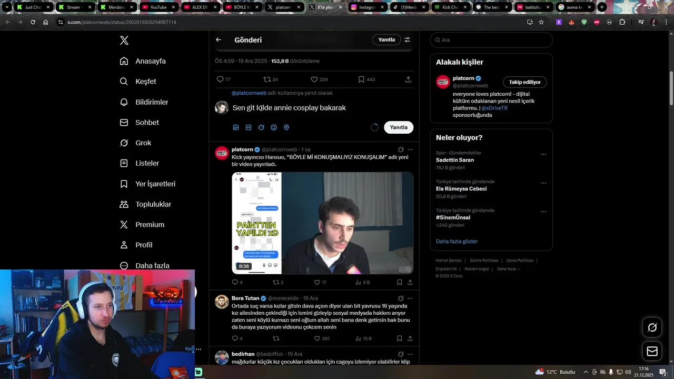The image size is (674, 379).
Task: Click Grok icon on platcorn reply
Action: tap(401, 149)
